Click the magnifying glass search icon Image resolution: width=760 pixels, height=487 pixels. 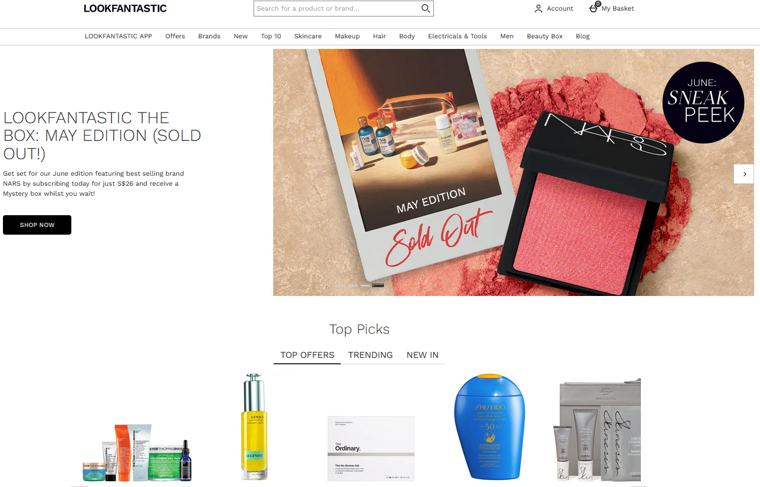tap(425, 8)
